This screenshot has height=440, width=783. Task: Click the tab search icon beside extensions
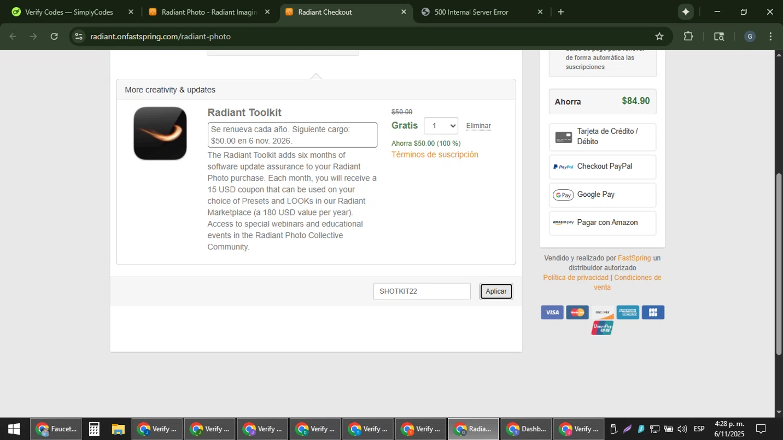[x=719, y=37]
